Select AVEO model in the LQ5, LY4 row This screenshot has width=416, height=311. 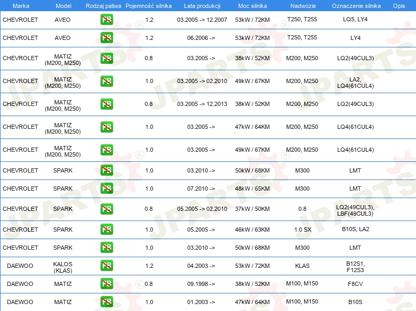tap(62, 20)
